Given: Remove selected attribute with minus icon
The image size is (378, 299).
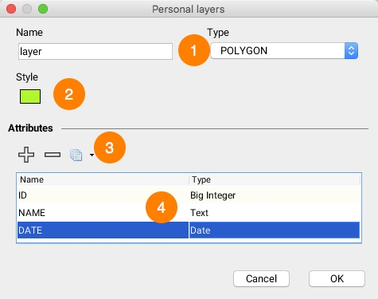Looking at the screenshot, I should pyautogui.click(x=53, y=155).
